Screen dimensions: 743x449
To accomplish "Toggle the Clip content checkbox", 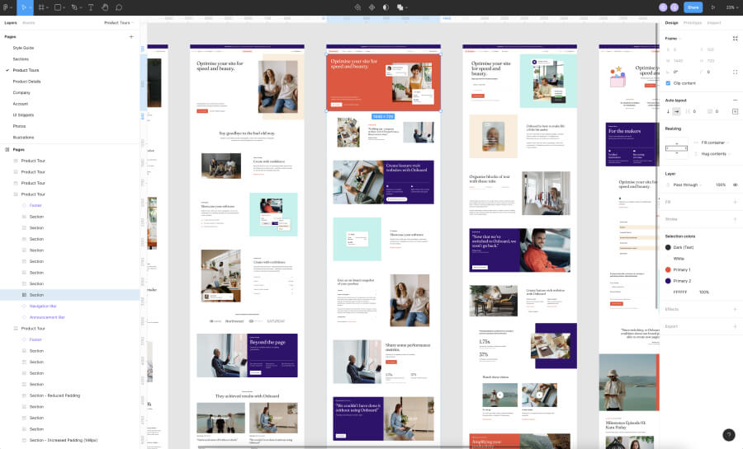I will (x=669, y=83).
